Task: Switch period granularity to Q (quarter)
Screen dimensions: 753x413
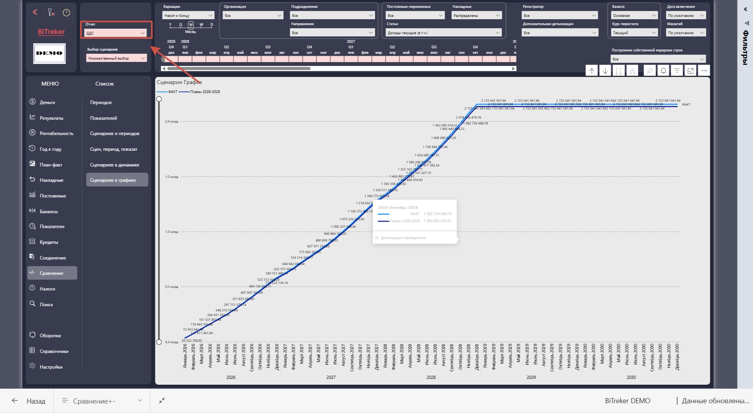Action: 181,25
